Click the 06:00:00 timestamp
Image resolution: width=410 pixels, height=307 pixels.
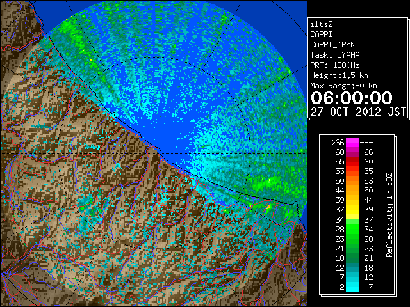pyautogui.click(x=352, y=98)
